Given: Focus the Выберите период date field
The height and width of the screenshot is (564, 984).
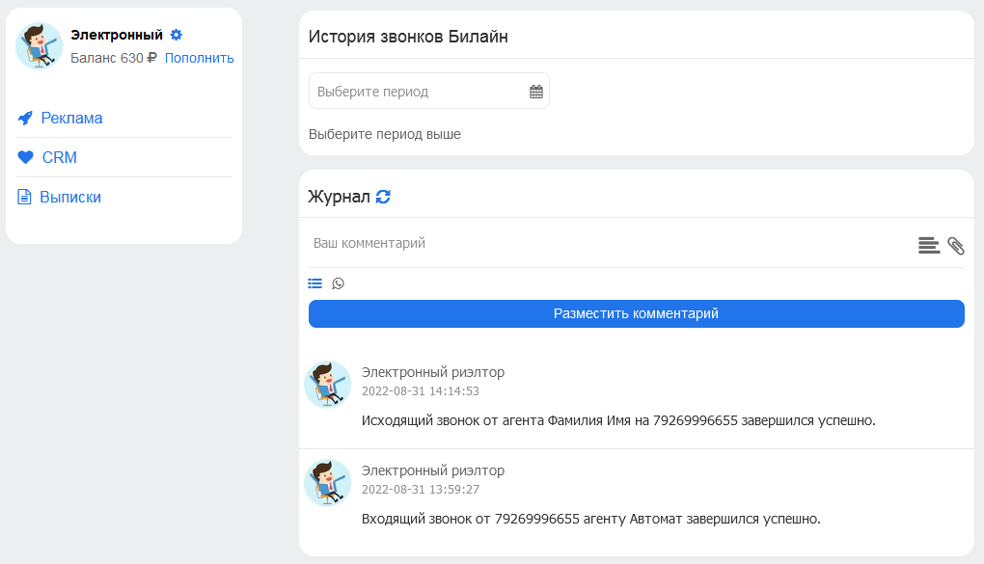Looking at the screenshot, I should (x=428, y=91).
